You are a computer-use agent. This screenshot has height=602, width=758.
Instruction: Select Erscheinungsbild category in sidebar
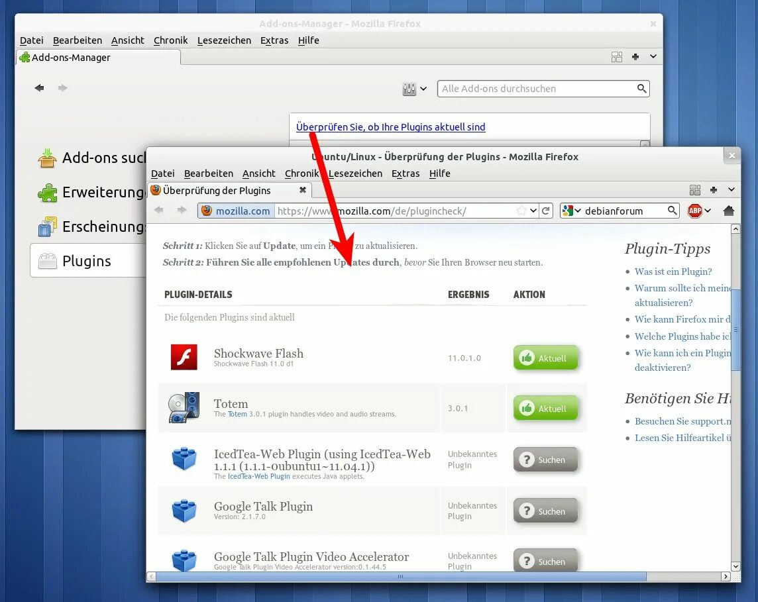click(92, 226)
